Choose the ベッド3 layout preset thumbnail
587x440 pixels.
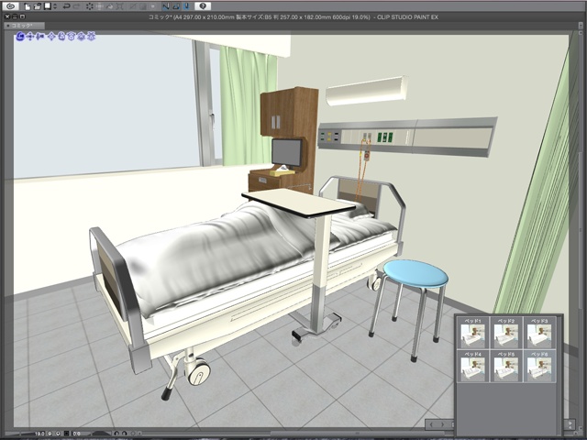[x=539, y=333]
